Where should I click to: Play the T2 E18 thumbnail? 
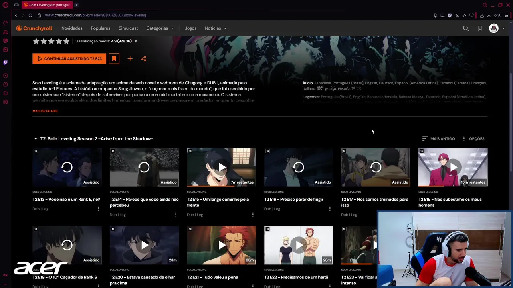click(x=453, y=167)
